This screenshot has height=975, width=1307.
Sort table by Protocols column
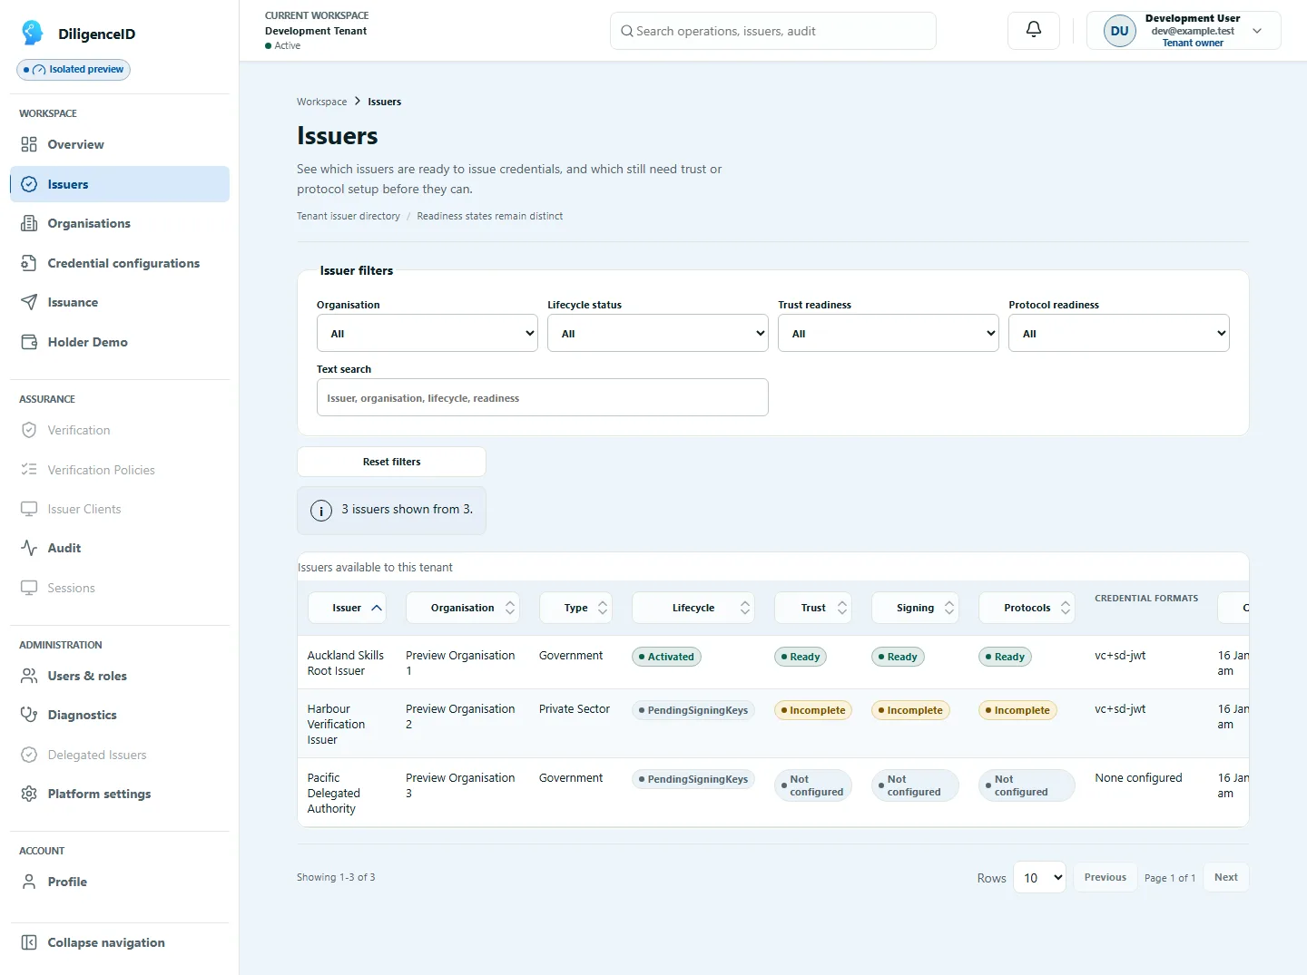(x=1027, y=608)
